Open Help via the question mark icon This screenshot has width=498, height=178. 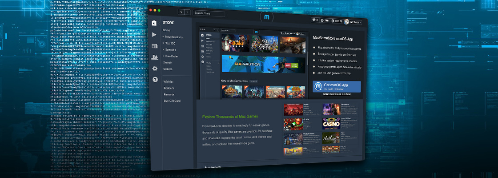coord(155,80)
